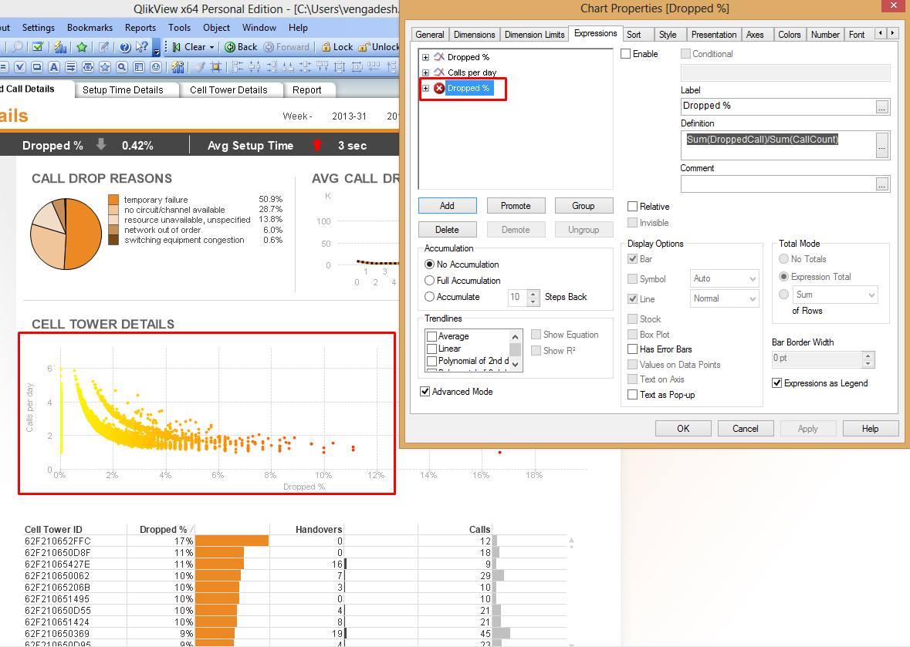This screenshot has width=910, height=647.
Task: Align objects left icon
Action: pyautogui.click(x=238, y=66)
